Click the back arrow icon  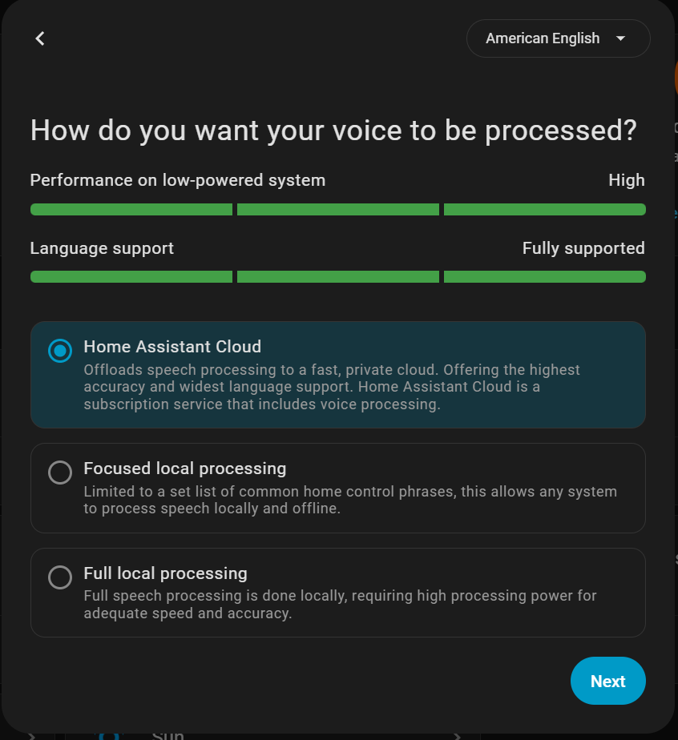[x=40, y=38]
